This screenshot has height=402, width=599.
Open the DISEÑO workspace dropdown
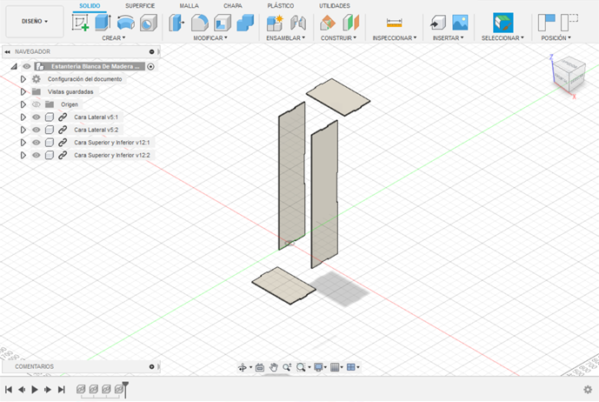click(35, 22)
